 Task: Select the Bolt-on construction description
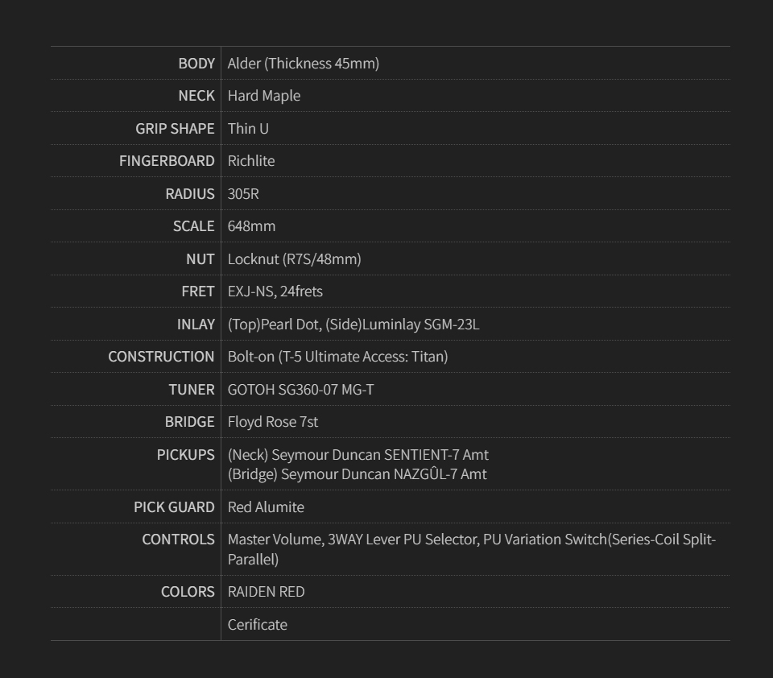337,357
